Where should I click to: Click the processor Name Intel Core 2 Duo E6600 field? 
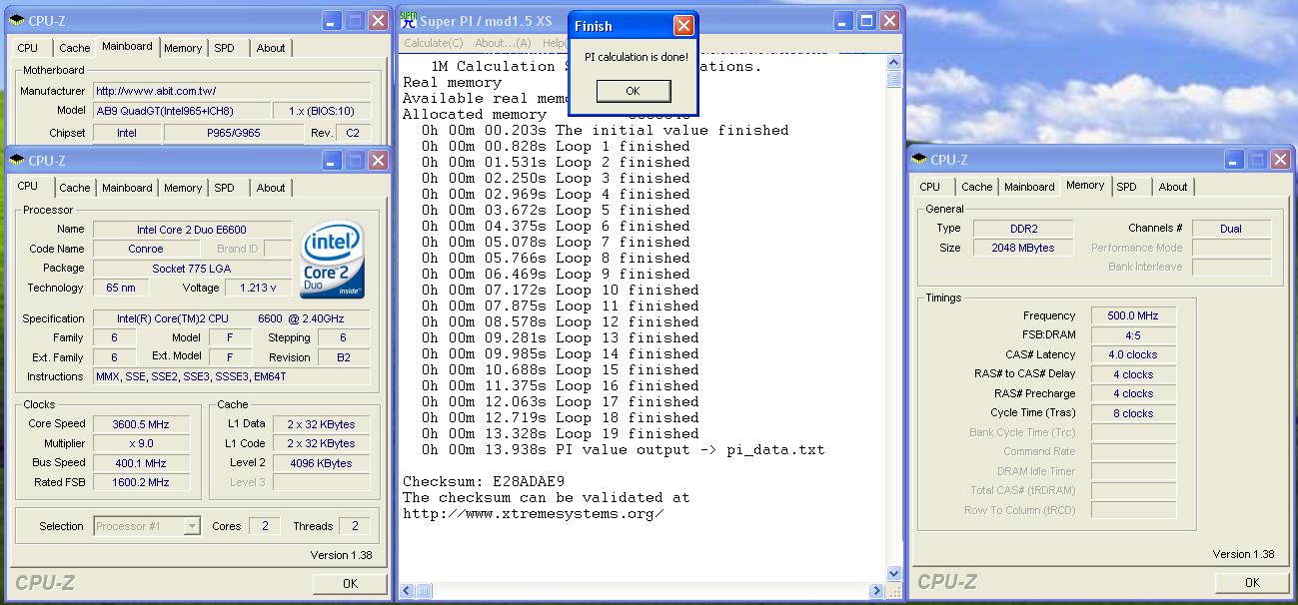(x=193, y=230)
